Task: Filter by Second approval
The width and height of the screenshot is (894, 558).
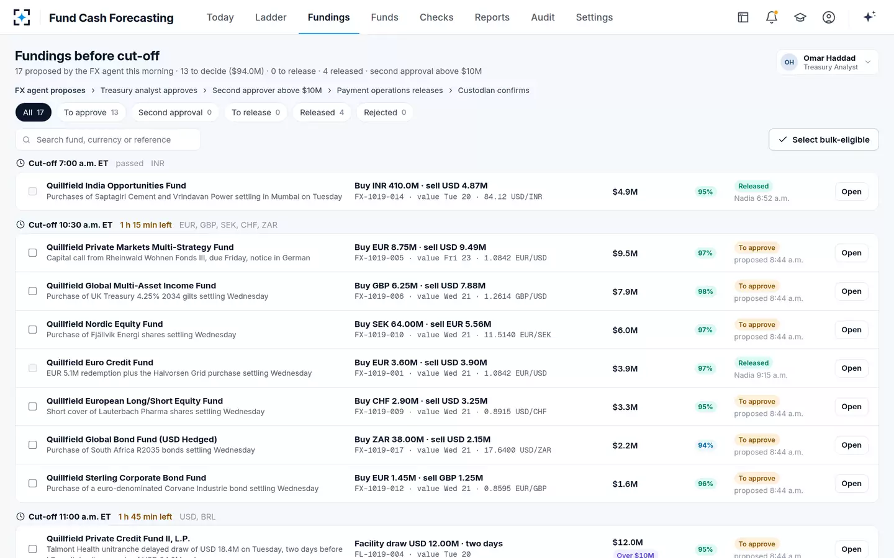Action: 175,112
